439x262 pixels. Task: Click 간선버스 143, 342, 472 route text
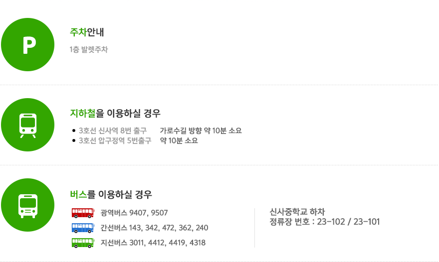pyautogui.click(x=154, y=228)
